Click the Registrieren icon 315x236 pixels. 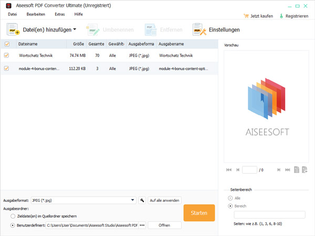pyautogui.click(x=281, y=16)
